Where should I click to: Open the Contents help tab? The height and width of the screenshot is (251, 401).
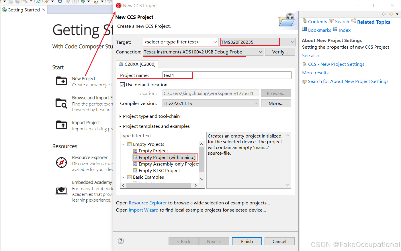click(317, 21)
